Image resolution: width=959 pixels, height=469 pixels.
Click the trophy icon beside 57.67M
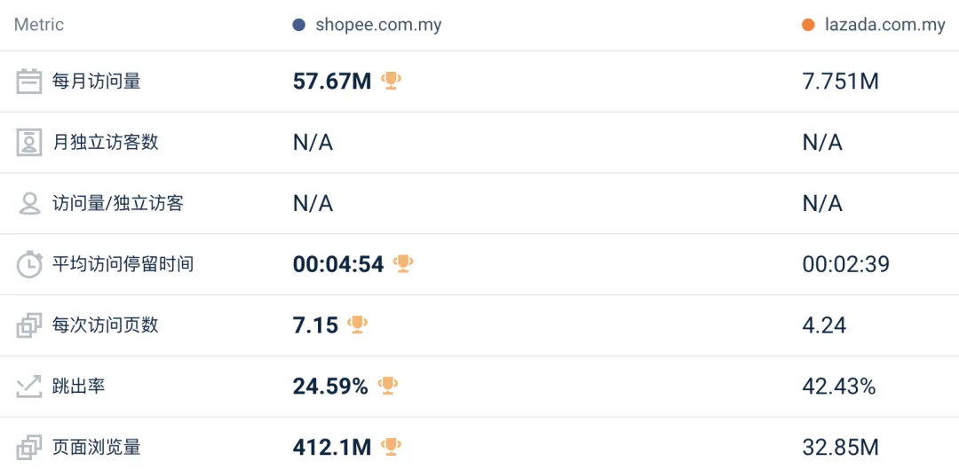click(x=391, y=81)
